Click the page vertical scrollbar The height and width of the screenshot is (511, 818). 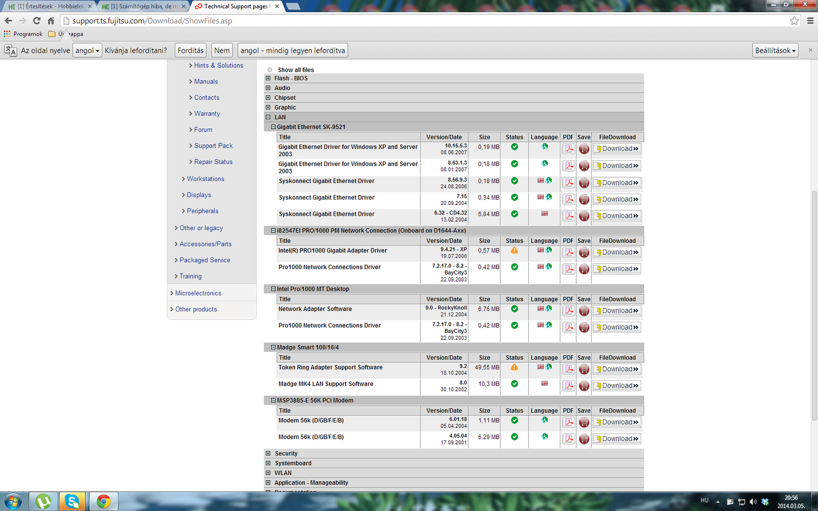tap(814, 304)
